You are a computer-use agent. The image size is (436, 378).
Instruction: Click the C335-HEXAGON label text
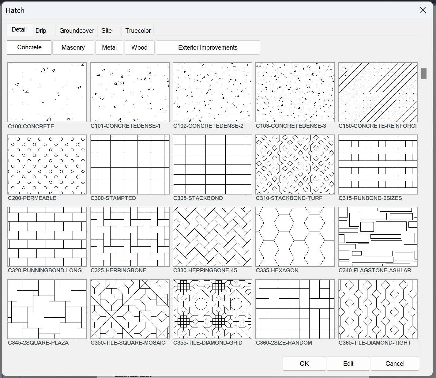[277, 270]
